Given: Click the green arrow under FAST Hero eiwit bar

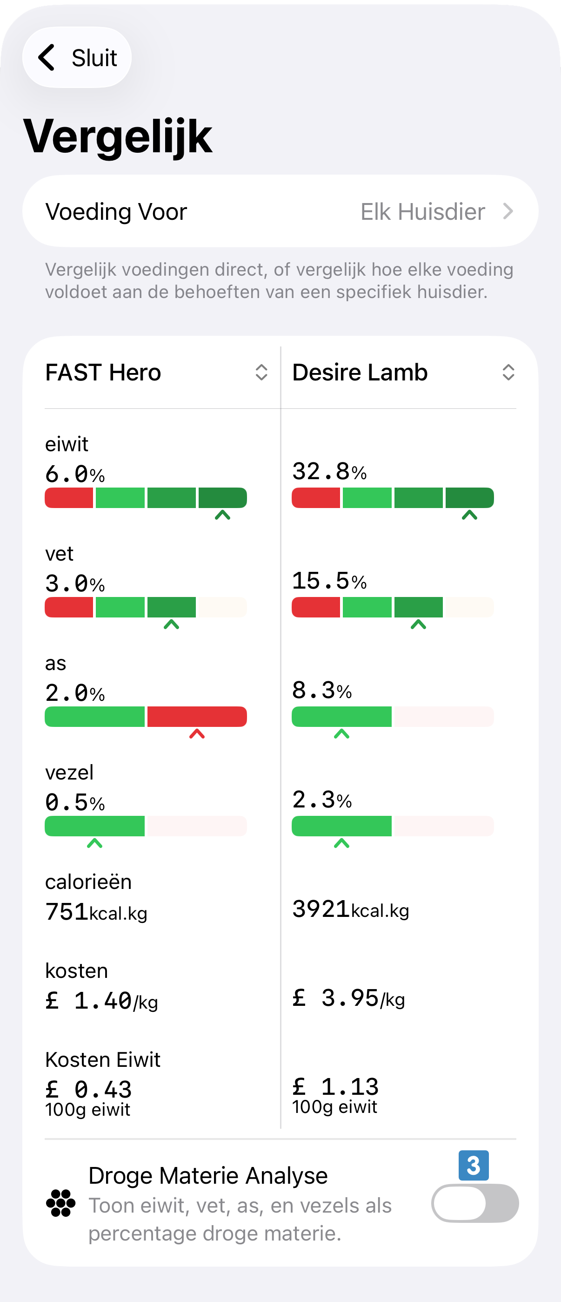Looking at the screenshot, I should coord(223,515).
